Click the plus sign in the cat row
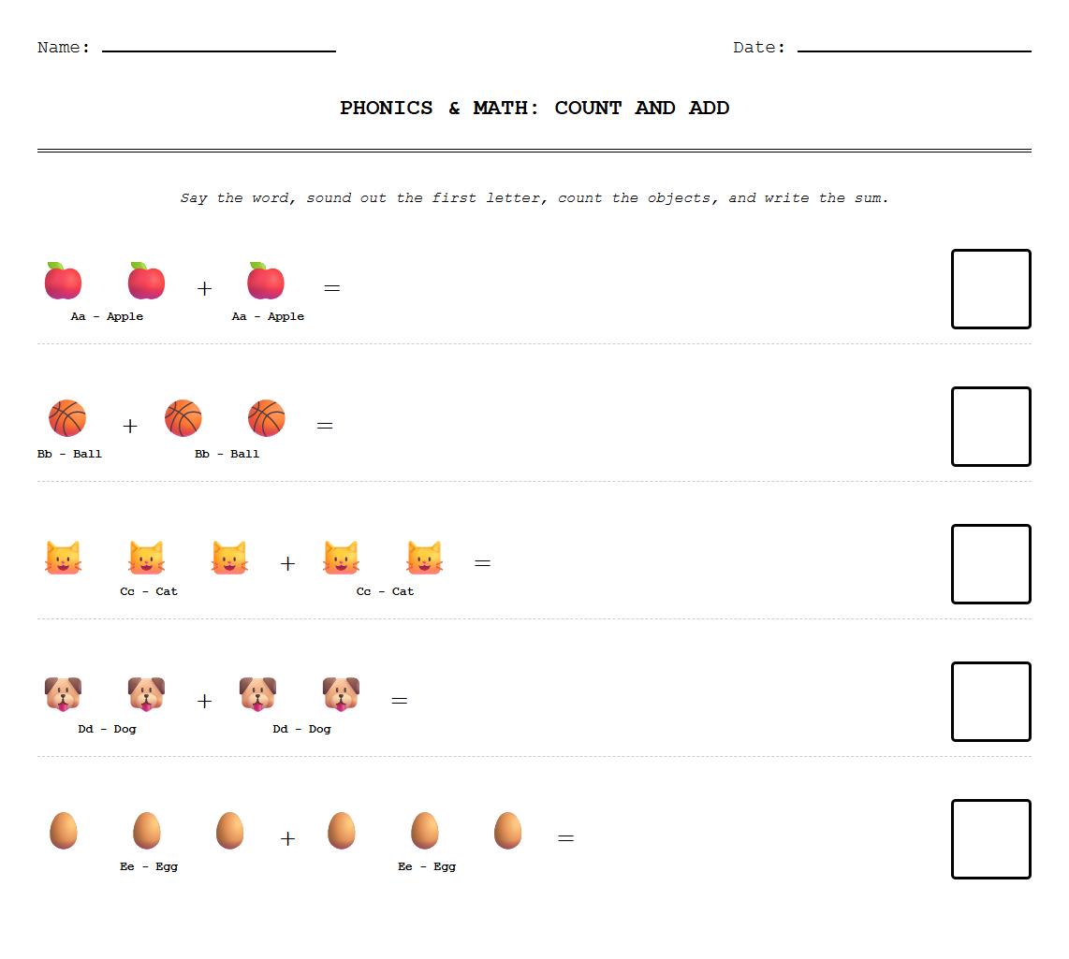Screen dimensions: 1069x959 pos(287,563)
